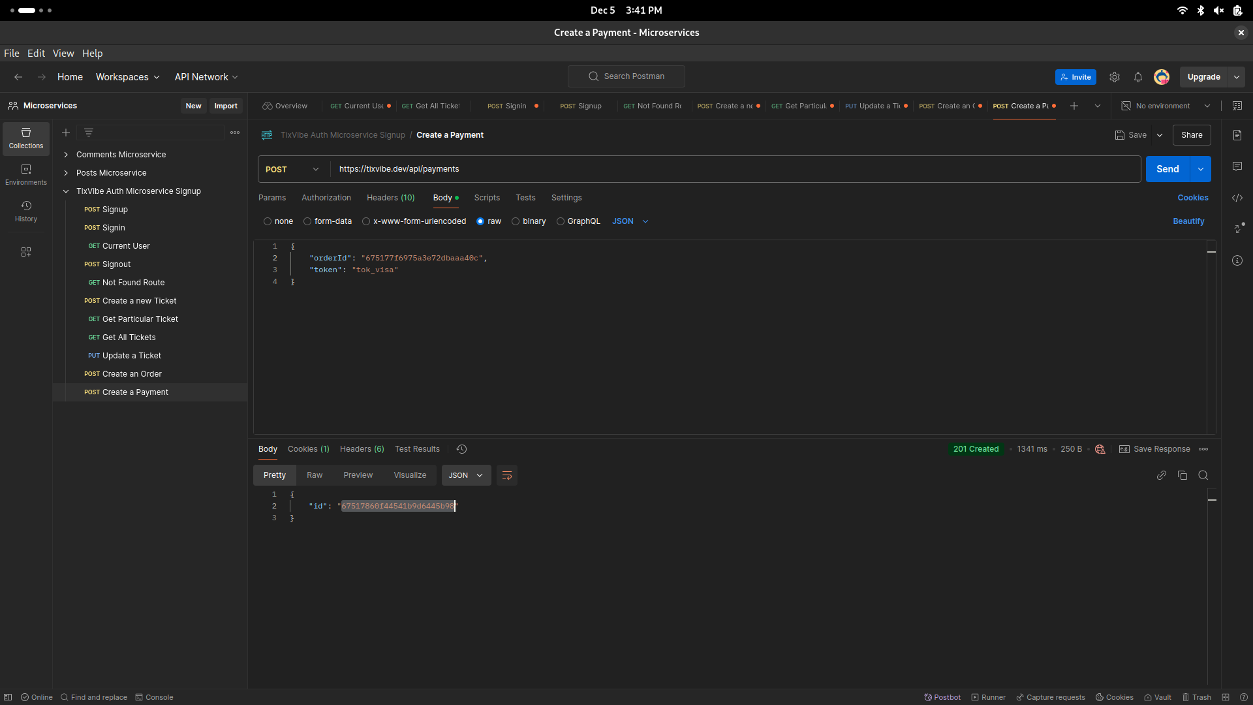Open the Help menu
The image size is (1253, 705).
click(x=92, y=54)
